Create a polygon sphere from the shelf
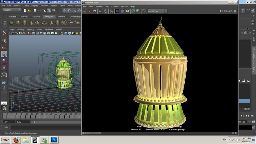Image resolution: width=256 pixels, height=144 pixels. (x=11, y=23)
